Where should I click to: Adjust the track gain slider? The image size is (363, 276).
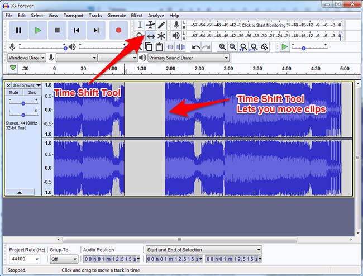pyautogui.click(x=23, y=103)
